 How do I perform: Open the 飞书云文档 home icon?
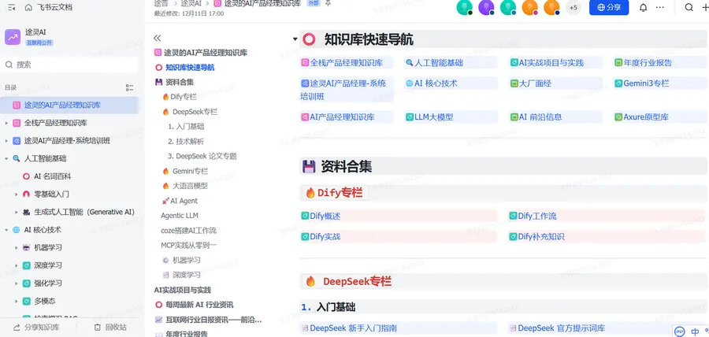pos(28,7)
